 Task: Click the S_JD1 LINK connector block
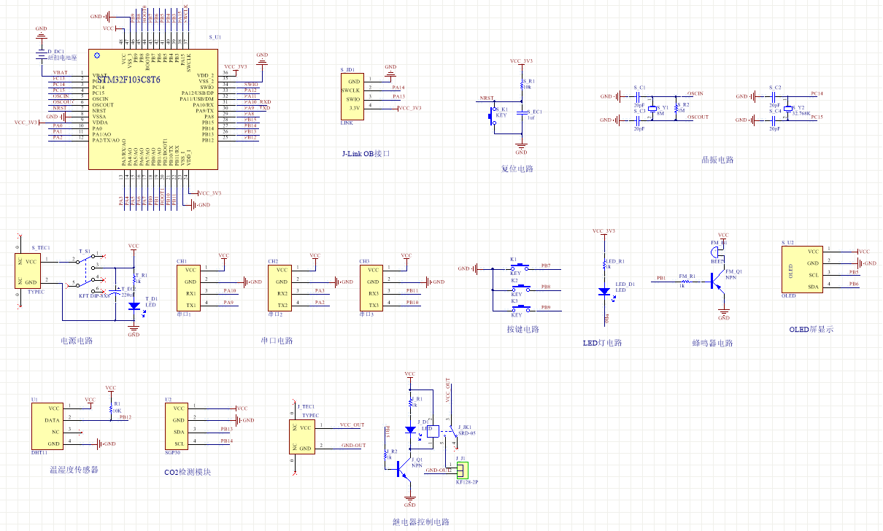(x=352, y=95)
